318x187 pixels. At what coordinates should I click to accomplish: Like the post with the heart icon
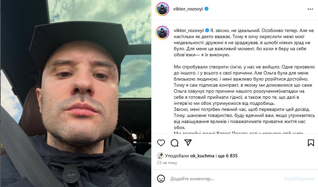click(x=161, y=143)
